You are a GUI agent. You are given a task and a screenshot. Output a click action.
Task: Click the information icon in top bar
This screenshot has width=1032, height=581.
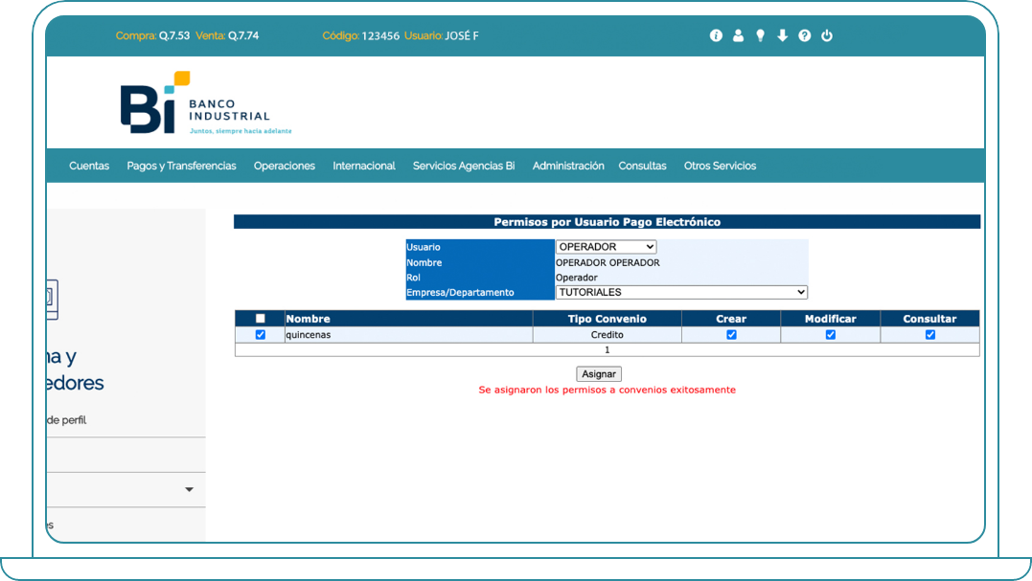(716, 35)
